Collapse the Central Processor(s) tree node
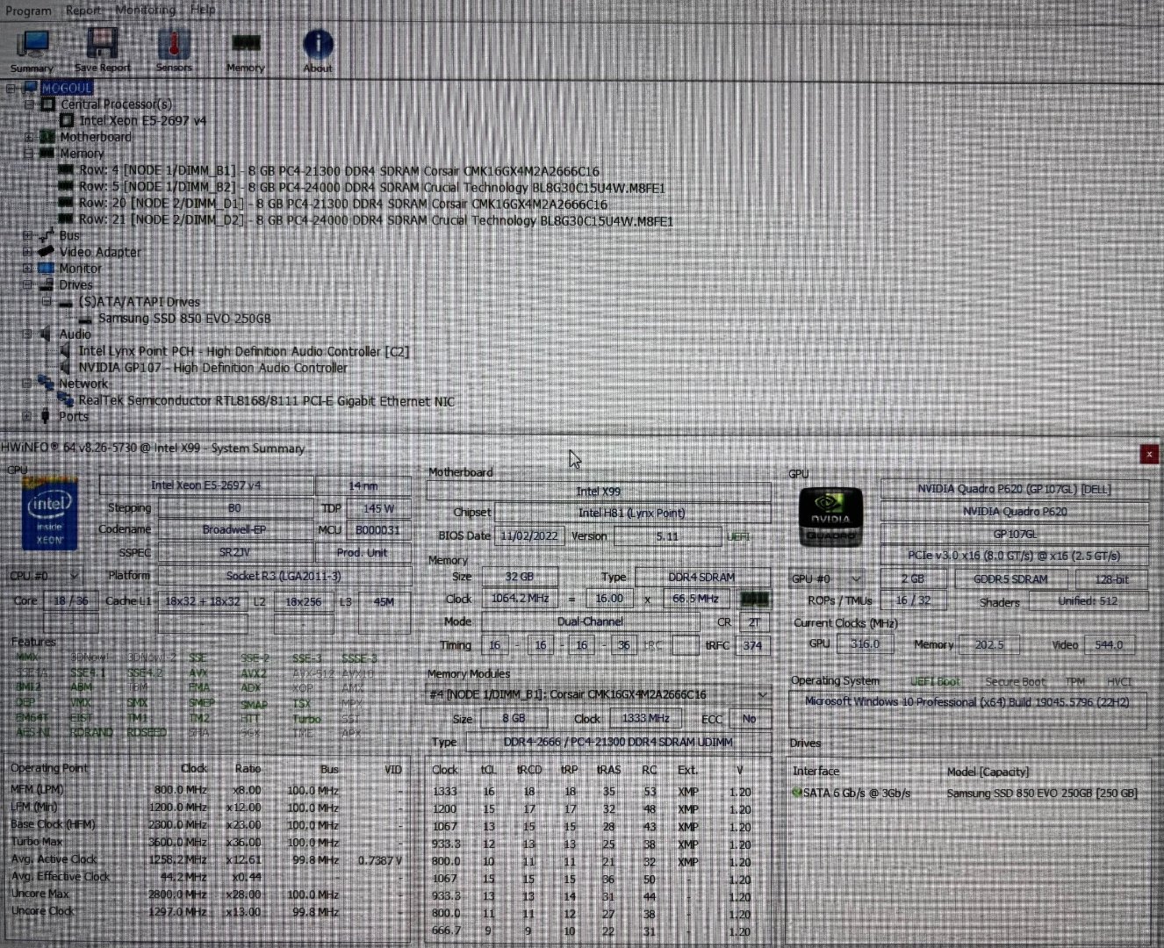This screenshot has height=948, width=1164. [x=29, y=104]
